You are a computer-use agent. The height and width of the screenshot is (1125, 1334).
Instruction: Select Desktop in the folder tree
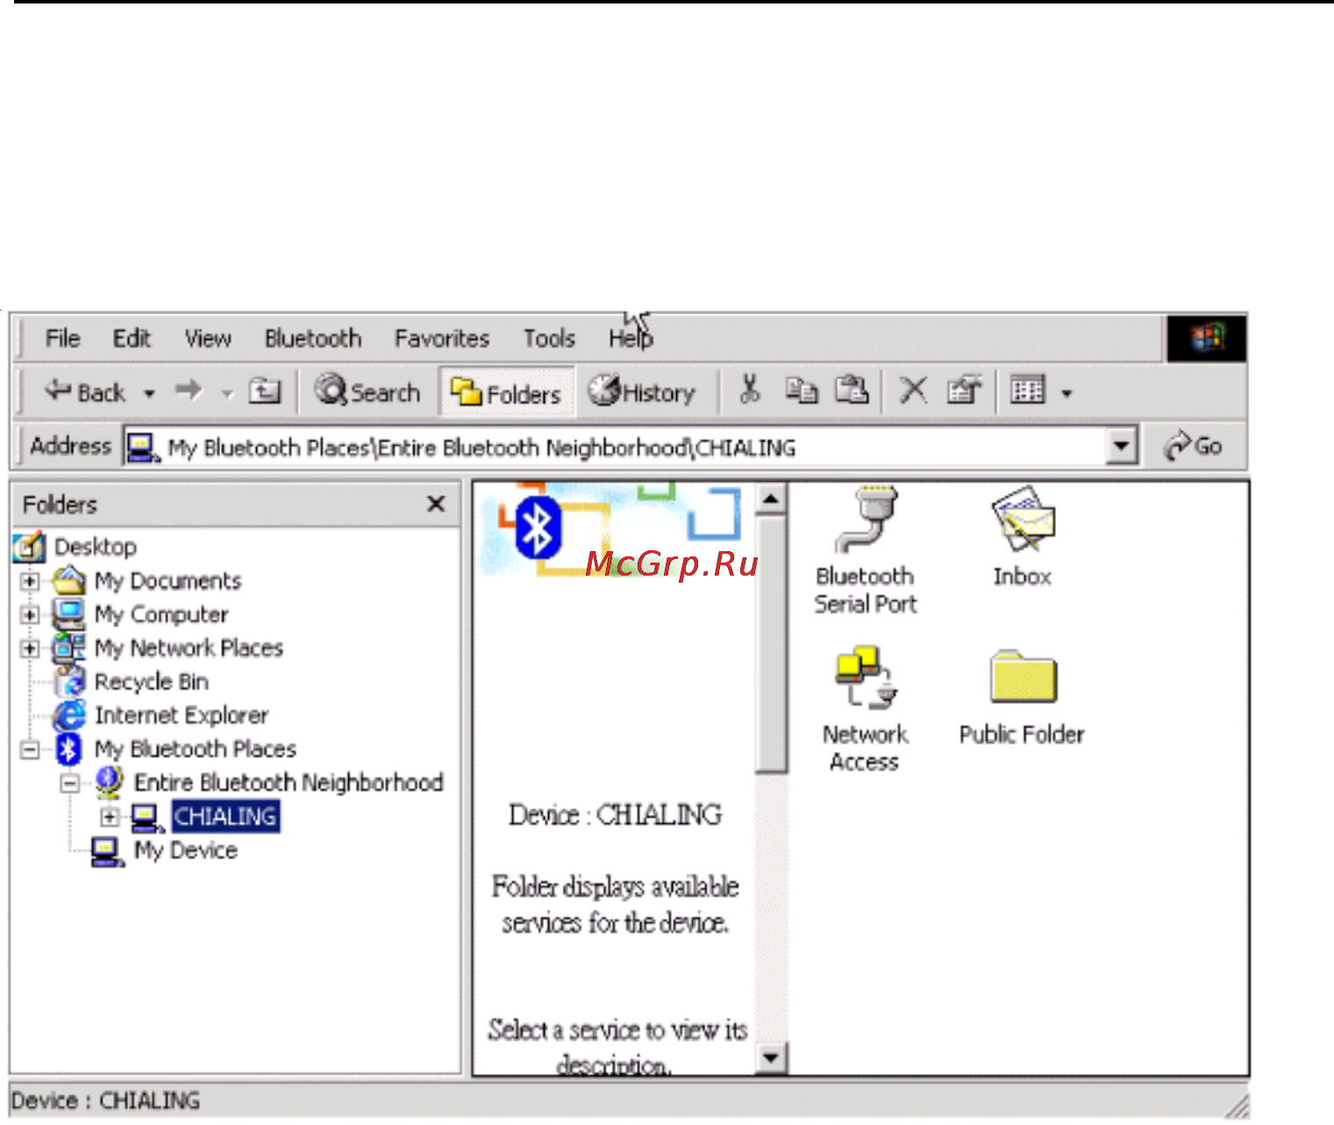coord(96,547)
